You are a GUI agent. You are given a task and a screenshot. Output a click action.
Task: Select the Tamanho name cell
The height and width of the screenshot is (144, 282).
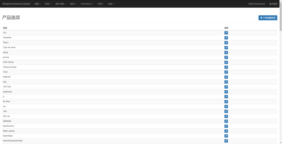click(x=113, y=38)
